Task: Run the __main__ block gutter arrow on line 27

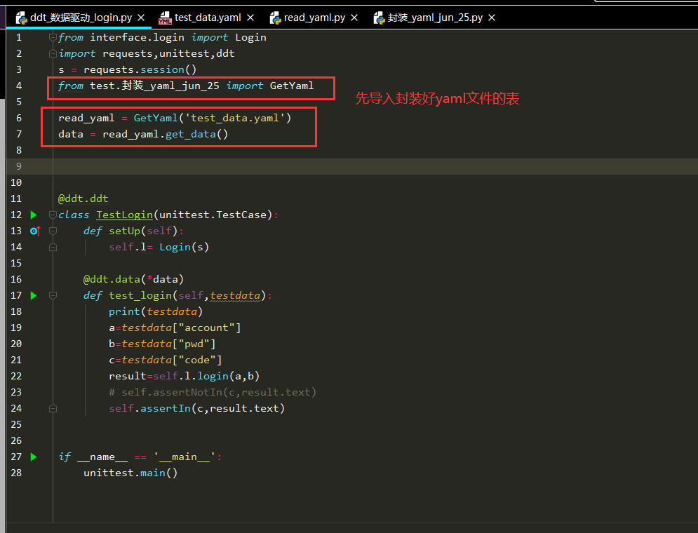Action: (x=32, y=457)
